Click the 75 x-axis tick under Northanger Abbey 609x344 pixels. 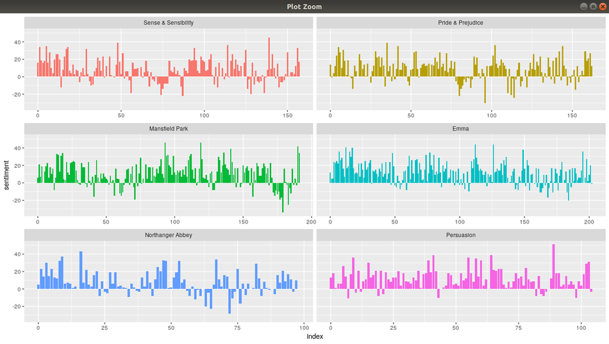237,327
